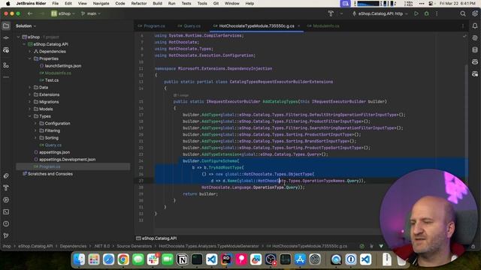Open IDE settings gear icon
Image resolution: width=481 pixels, height=270 pixels.
click(475, 13)
